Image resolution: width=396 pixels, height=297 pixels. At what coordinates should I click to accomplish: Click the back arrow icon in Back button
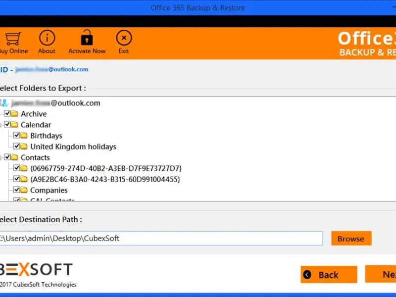(x=307, y=275)
